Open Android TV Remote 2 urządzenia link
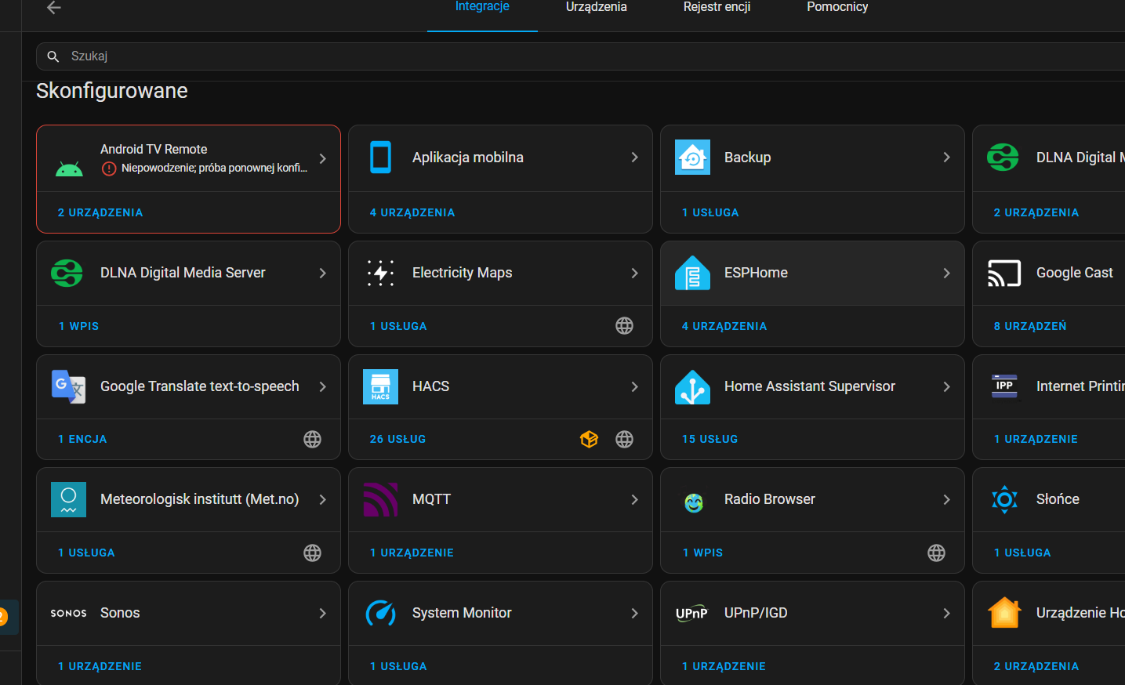This screenshot has width=1125, height=685. (x=100, y=212)
